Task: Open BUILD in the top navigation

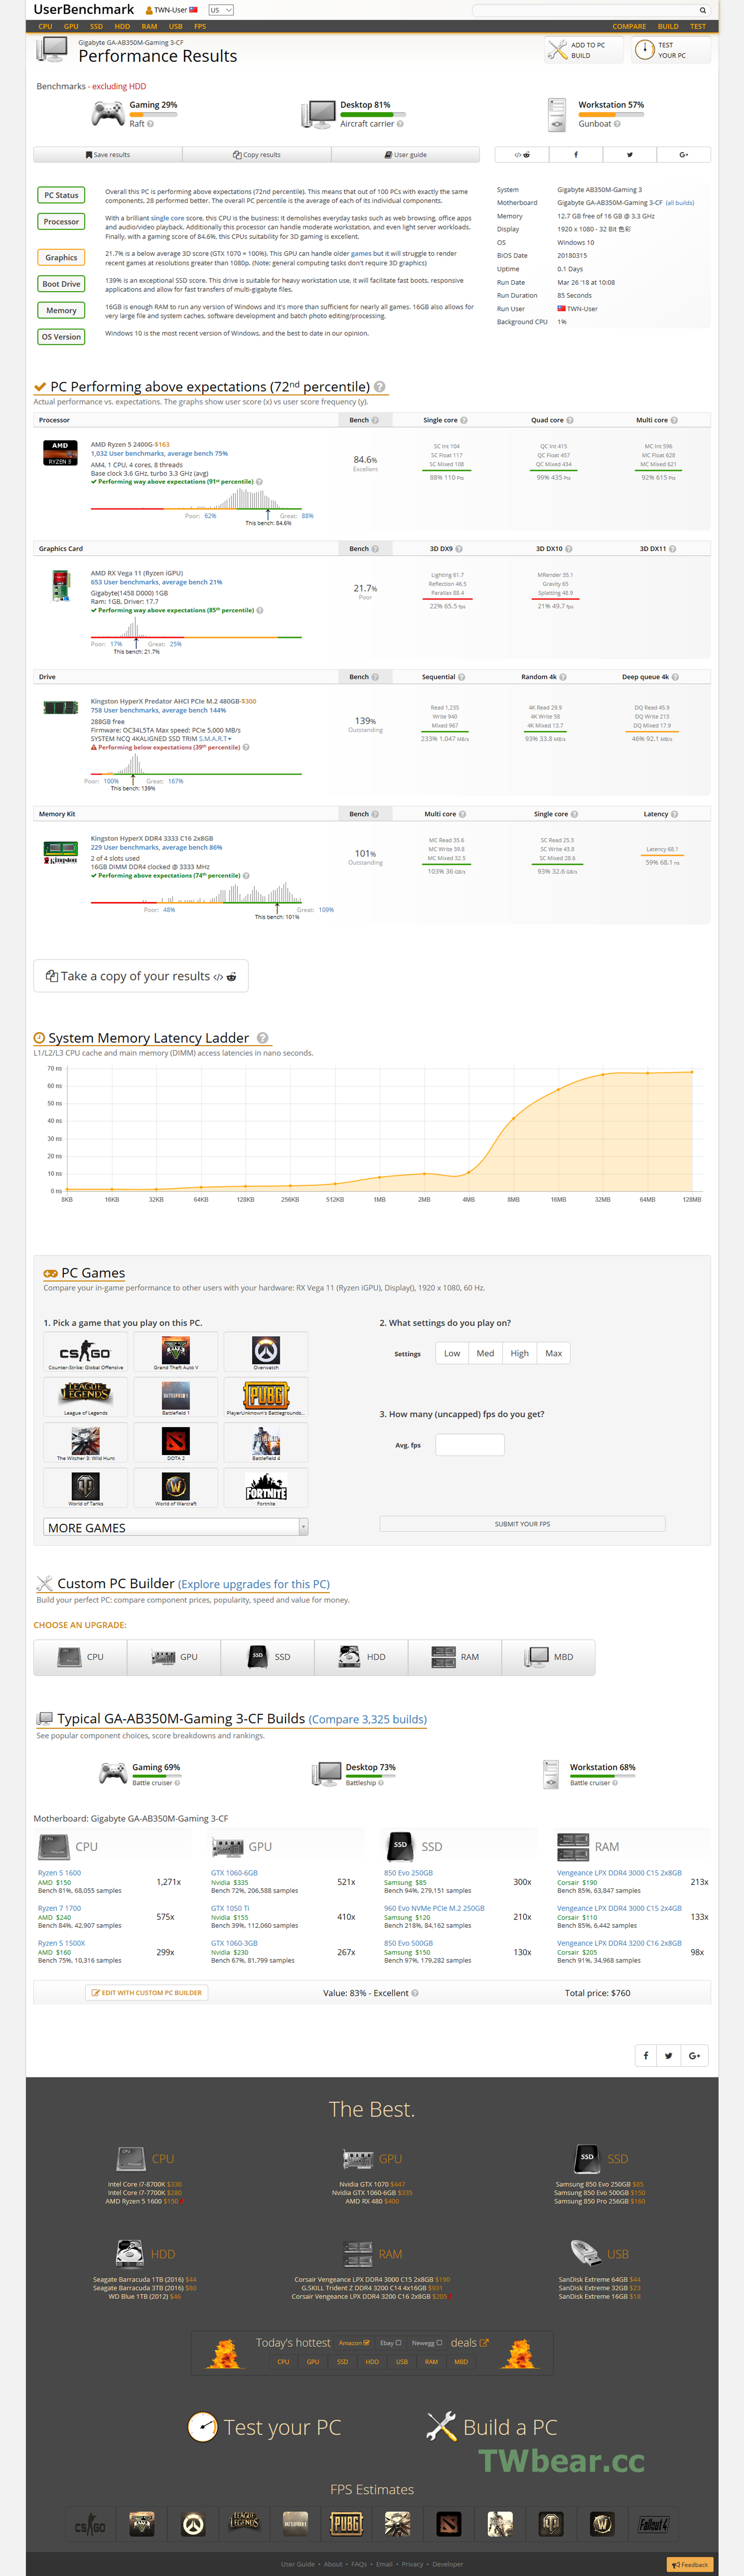Action: pos(668,26)
